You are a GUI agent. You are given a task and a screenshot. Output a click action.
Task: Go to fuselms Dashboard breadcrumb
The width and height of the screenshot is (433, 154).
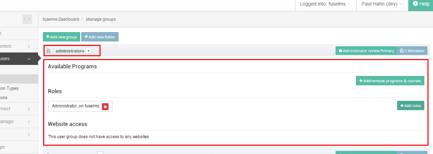coord(61,19)
